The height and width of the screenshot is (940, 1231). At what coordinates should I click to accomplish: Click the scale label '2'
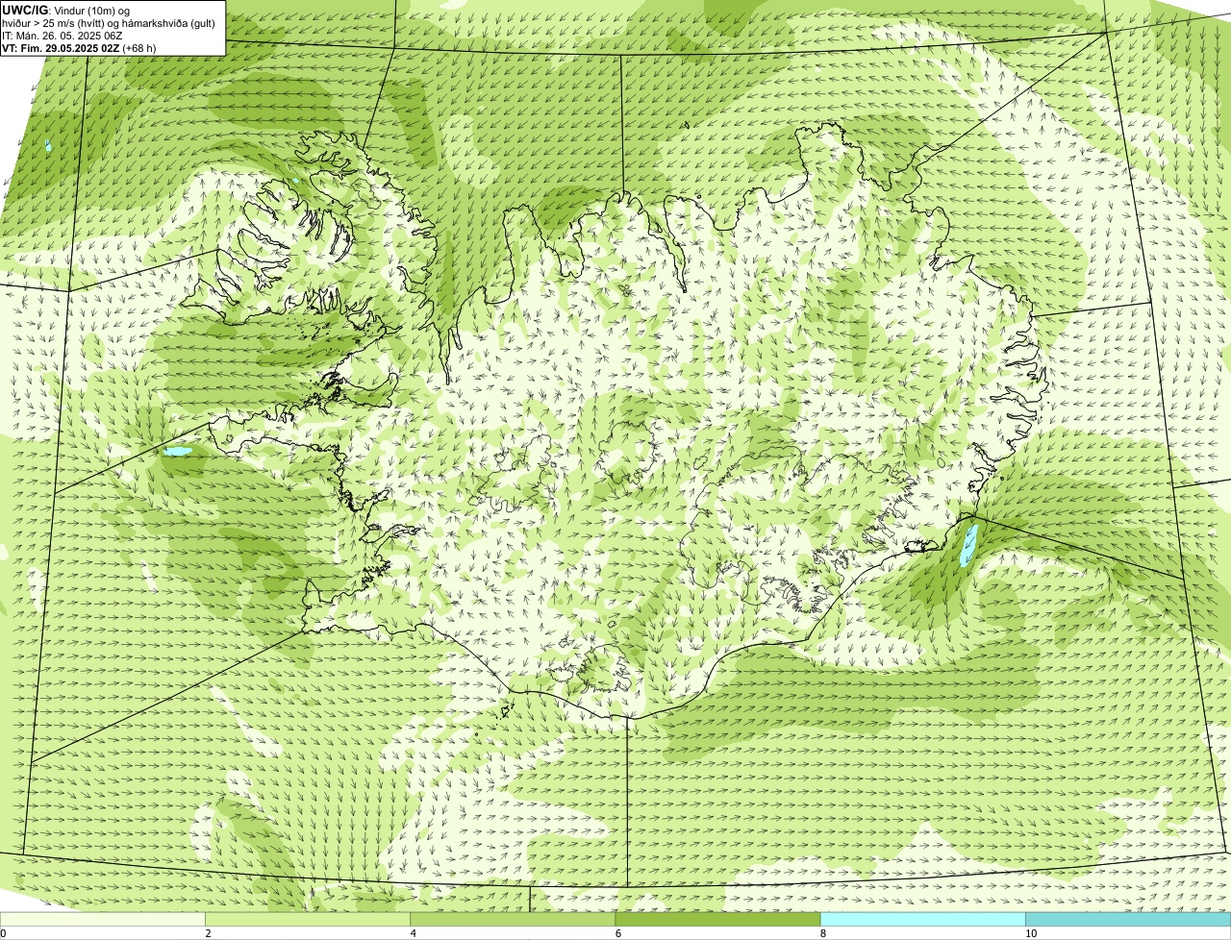point(208,933)
